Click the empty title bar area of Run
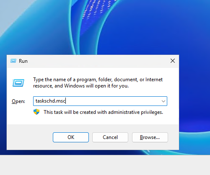The image size is (210, 175). pyautogui.click(x=98, y=61)
